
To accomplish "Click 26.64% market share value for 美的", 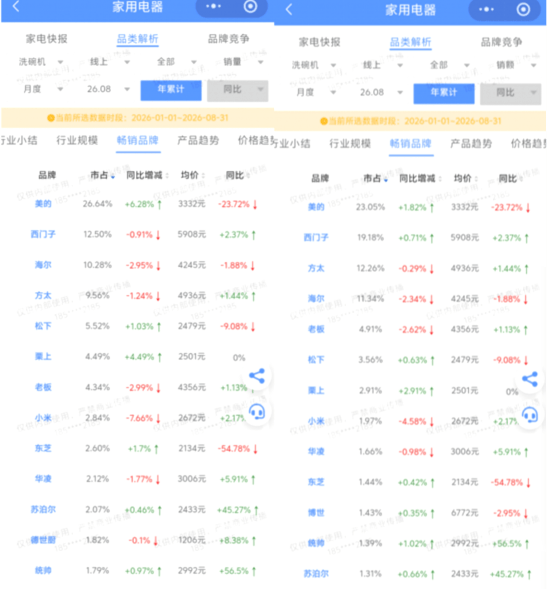I will (97, 204).
